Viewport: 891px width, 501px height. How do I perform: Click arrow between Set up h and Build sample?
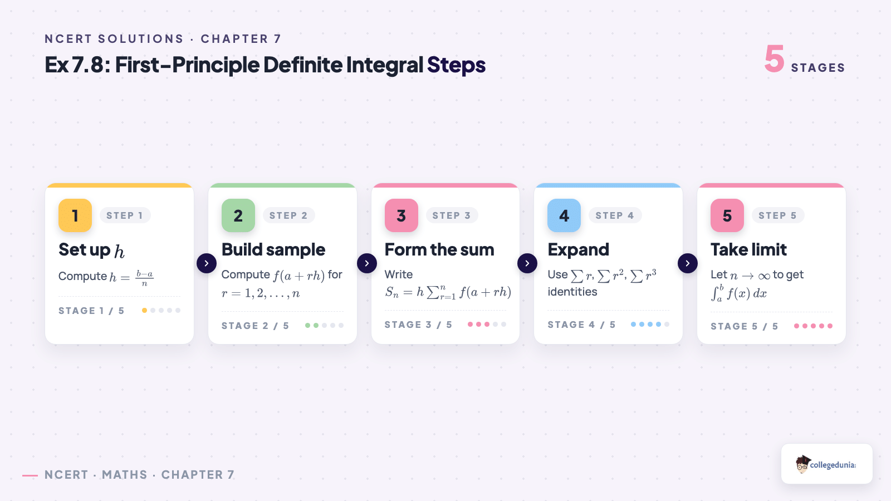(207, 263)
